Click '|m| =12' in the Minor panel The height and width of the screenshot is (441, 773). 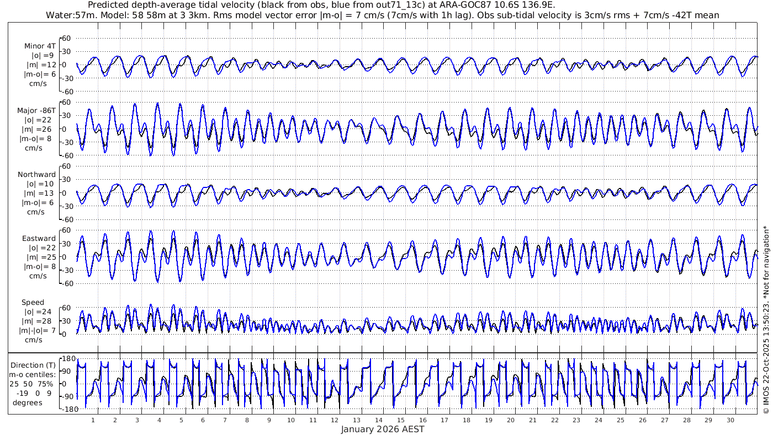pos(40,65)
